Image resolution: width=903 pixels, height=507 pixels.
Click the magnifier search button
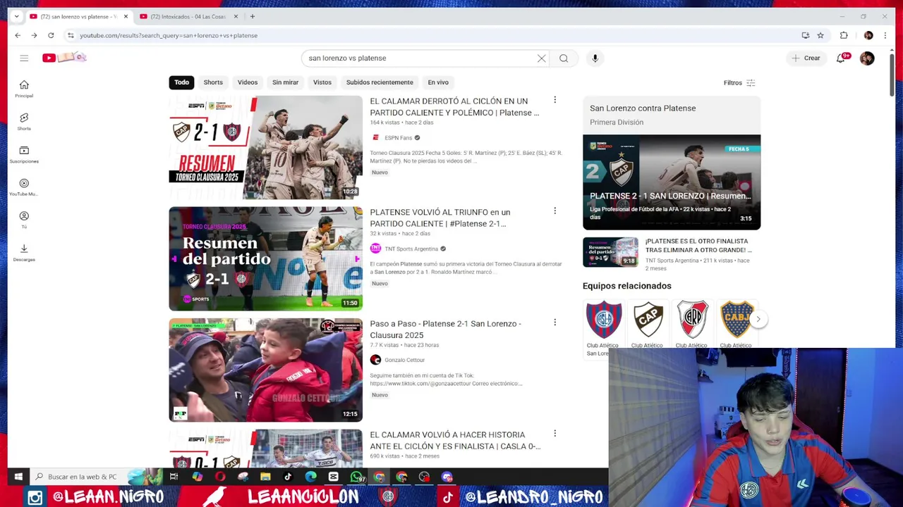564,58
